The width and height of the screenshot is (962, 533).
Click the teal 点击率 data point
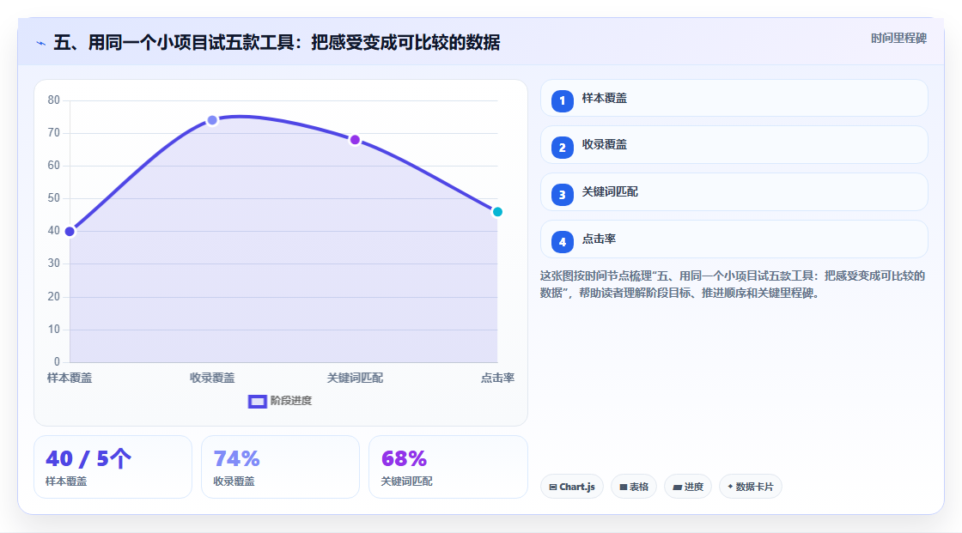point(497,212)
